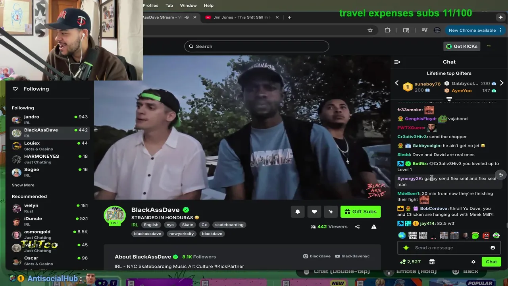The width and height of the screenshot is (508, 286).
Task: Click the Following heart icon in sidebar
Action: coord(15,89)
